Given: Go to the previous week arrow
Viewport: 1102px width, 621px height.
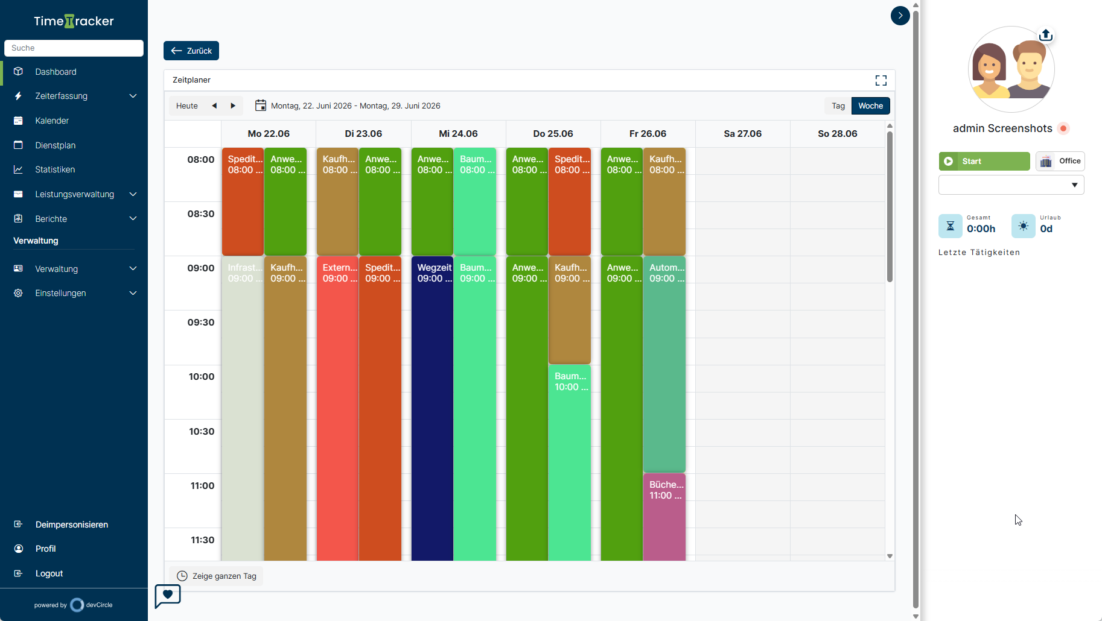Looking at the screenshot, I should pyautogui.click(x=214, y=106).
